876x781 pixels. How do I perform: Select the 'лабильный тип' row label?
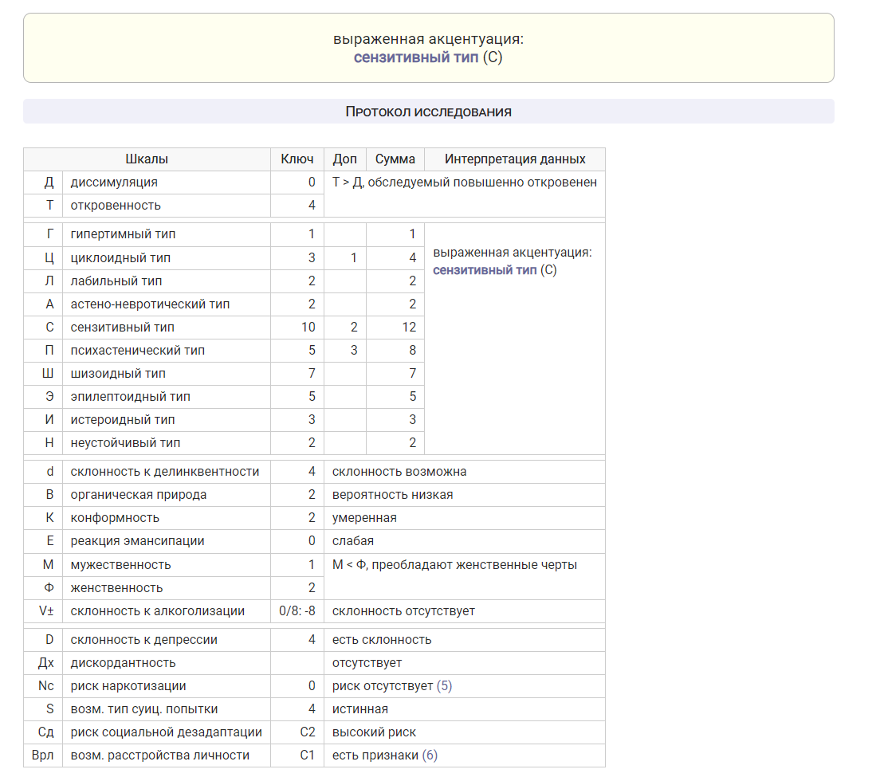pos(116,281)
